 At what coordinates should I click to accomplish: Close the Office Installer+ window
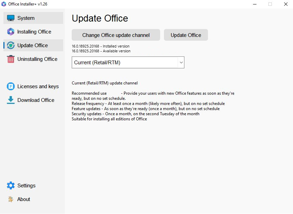pyautogui.click(x=286, y=4)
